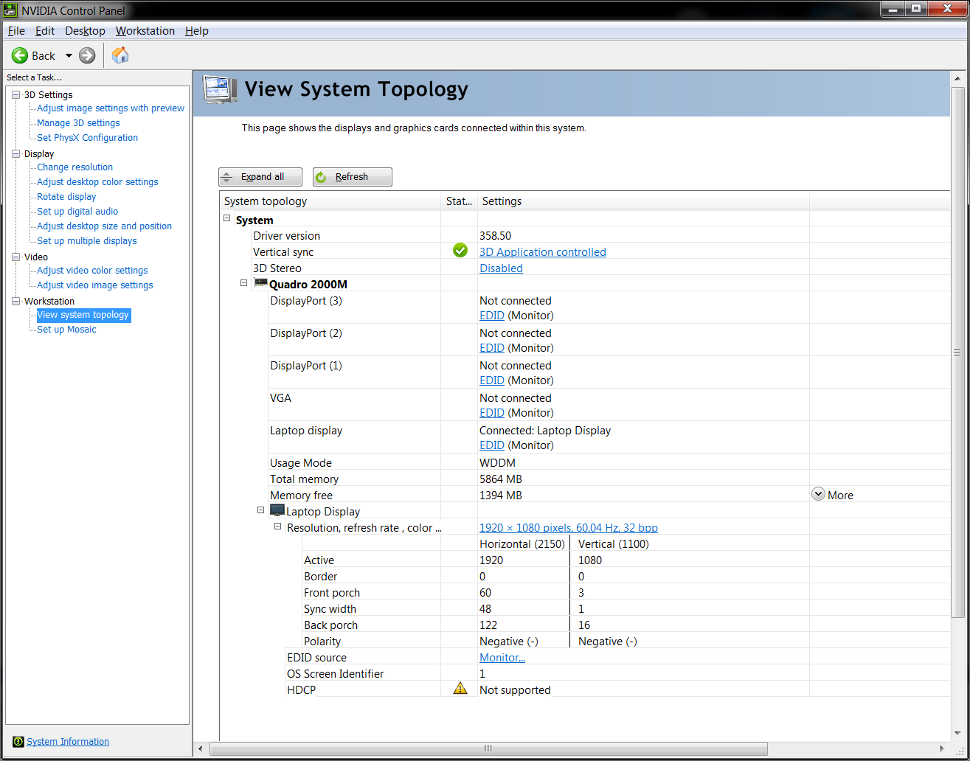Open the File menu
The width and height of the screenshot is (970, 761).
point(16,31)
